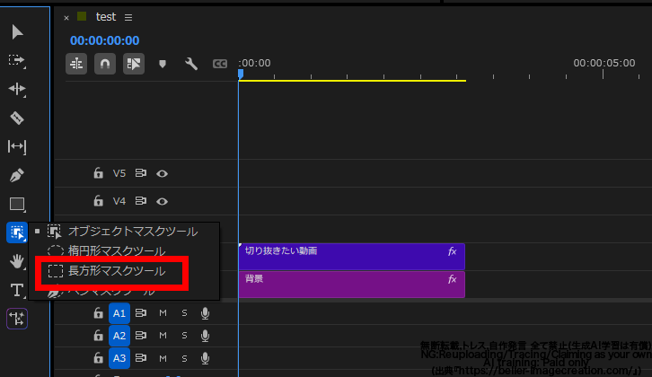
Task: Toggle sync lock for track A1
Action: coord(140,312)
